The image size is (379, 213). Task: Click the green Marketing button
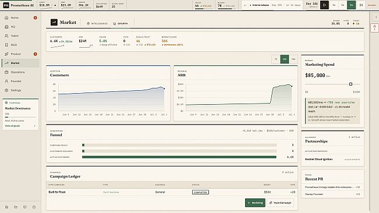(x=255, y=203)
